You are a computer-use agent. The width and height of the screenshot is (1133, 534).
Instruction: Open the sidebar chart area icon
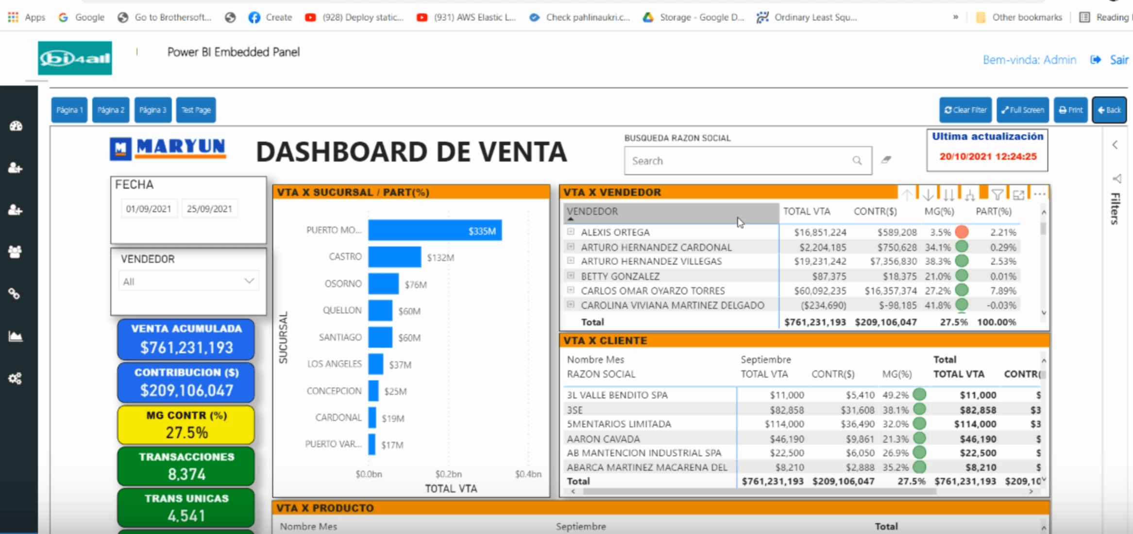16,336
